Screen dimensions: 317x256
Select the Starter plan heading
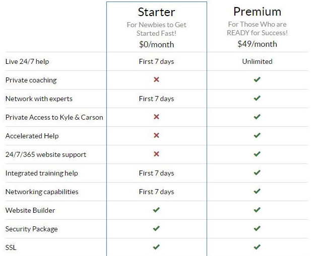[156, 12]
